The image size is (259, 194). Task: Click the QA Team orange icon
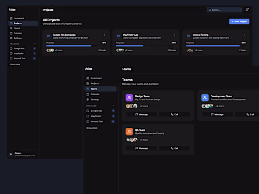pyautogui.click(x=129, y=131)
